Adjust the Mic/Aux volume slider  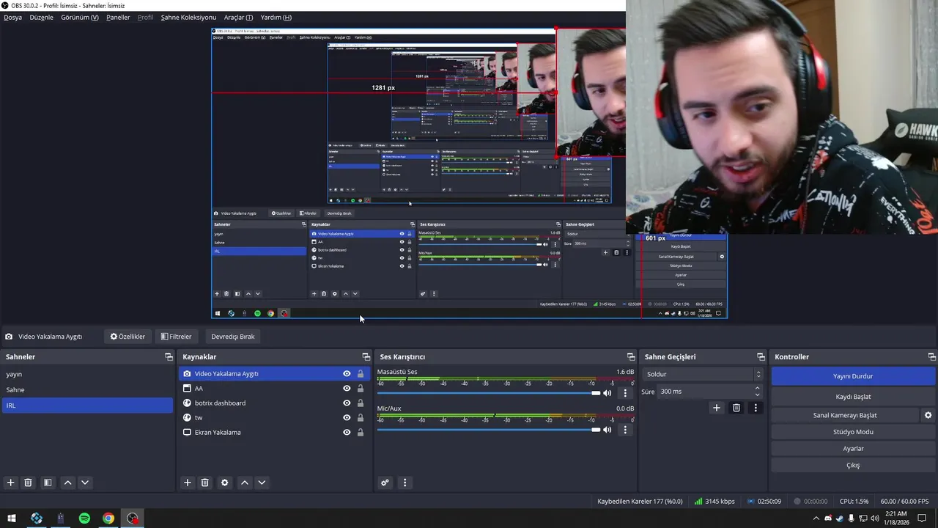click(x=489, y=430)
